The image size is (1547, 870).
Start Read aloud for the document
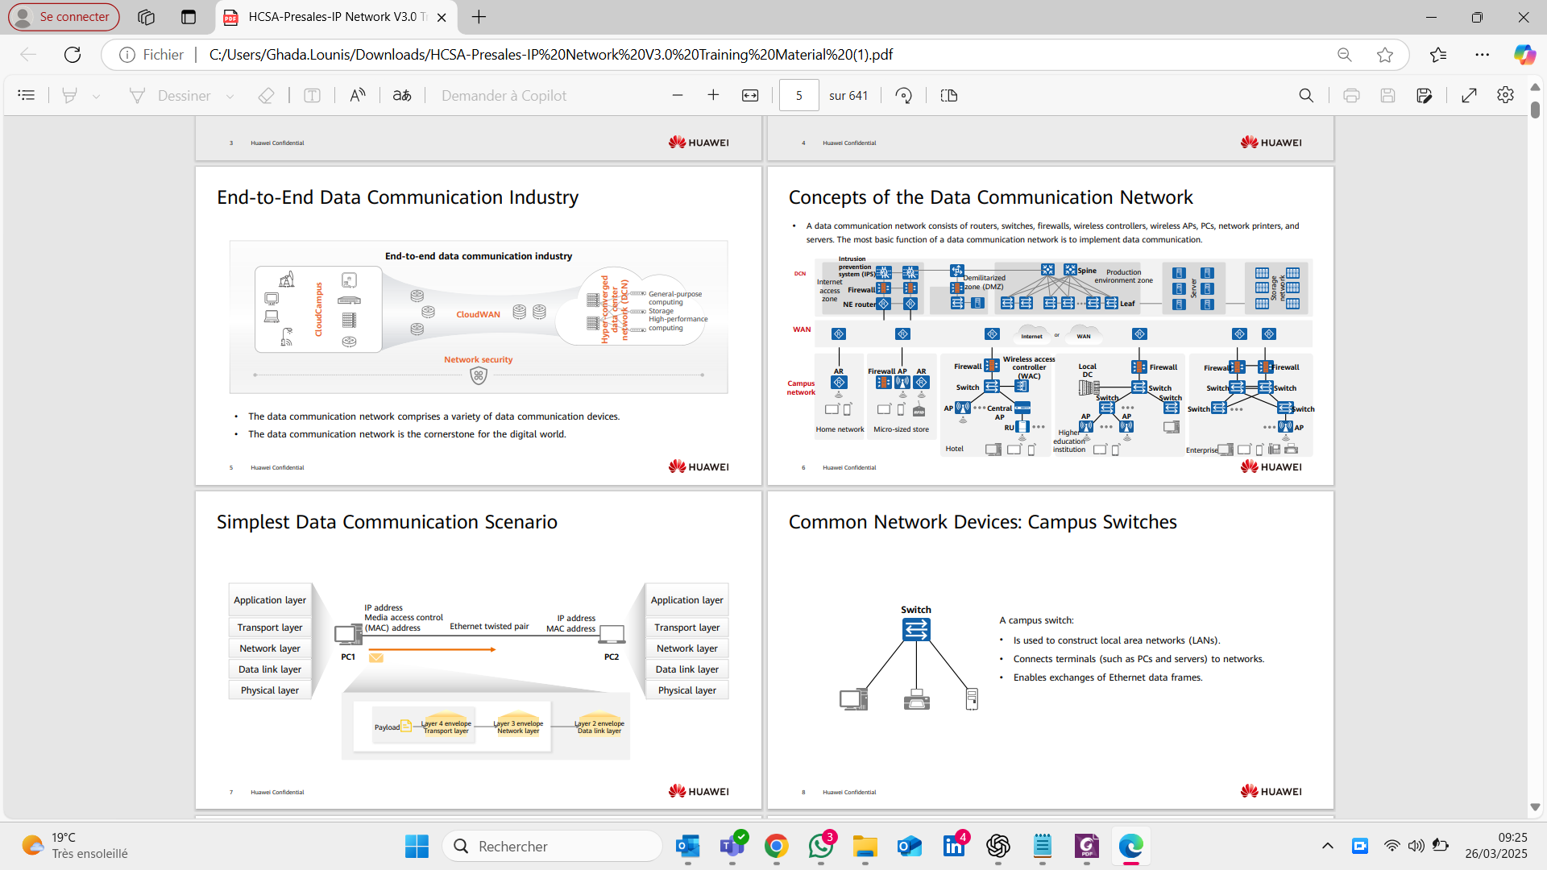(x=358, y=95)
